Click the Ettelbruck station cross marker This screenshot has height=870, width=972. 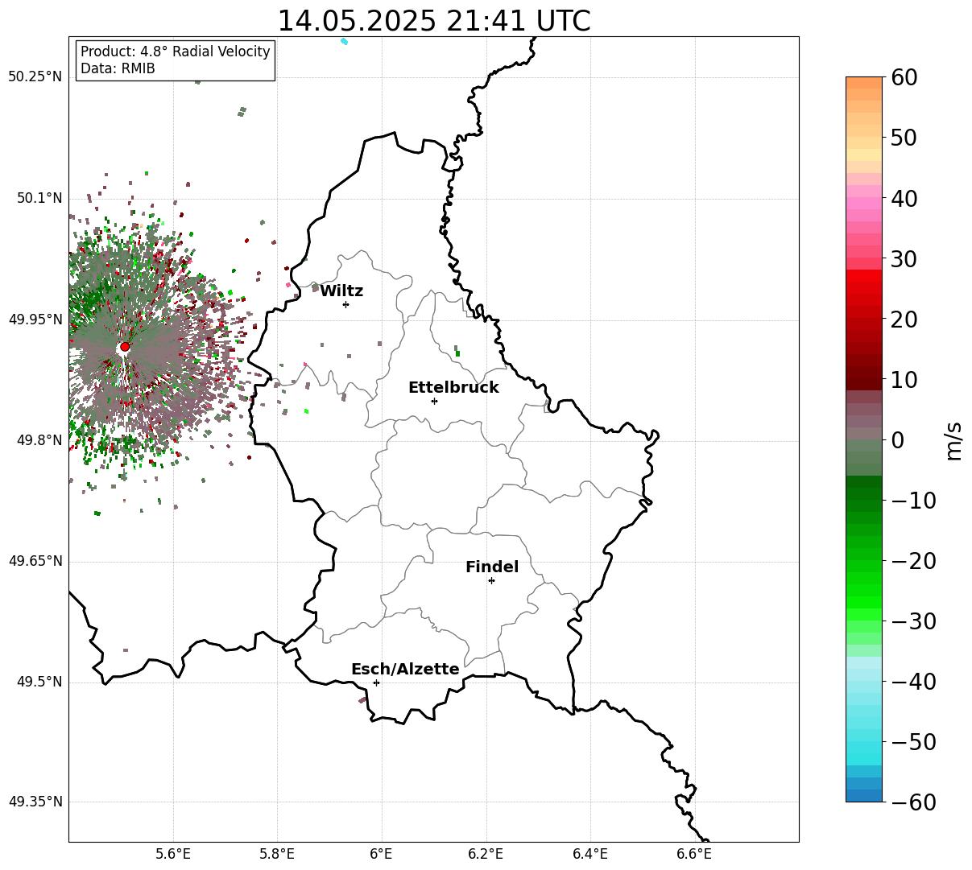point(434,401)
